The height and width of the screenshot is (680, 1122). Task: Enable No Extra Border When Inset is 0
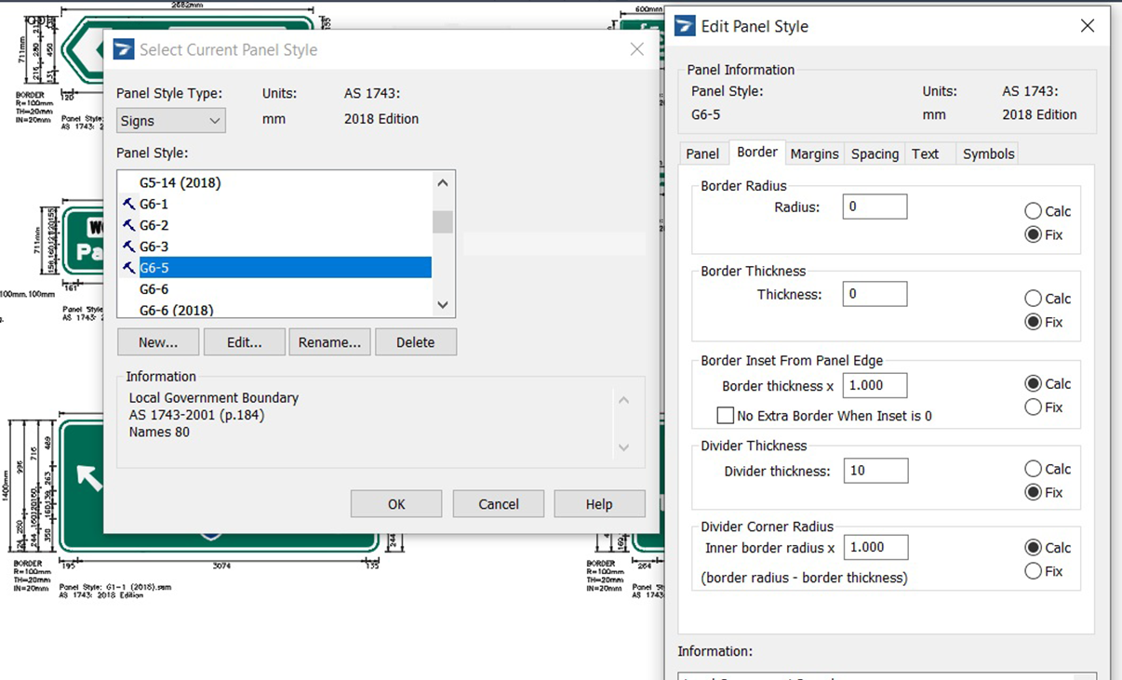click(725, 416)
